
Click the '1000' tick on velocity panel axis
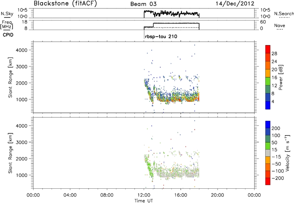22,175
